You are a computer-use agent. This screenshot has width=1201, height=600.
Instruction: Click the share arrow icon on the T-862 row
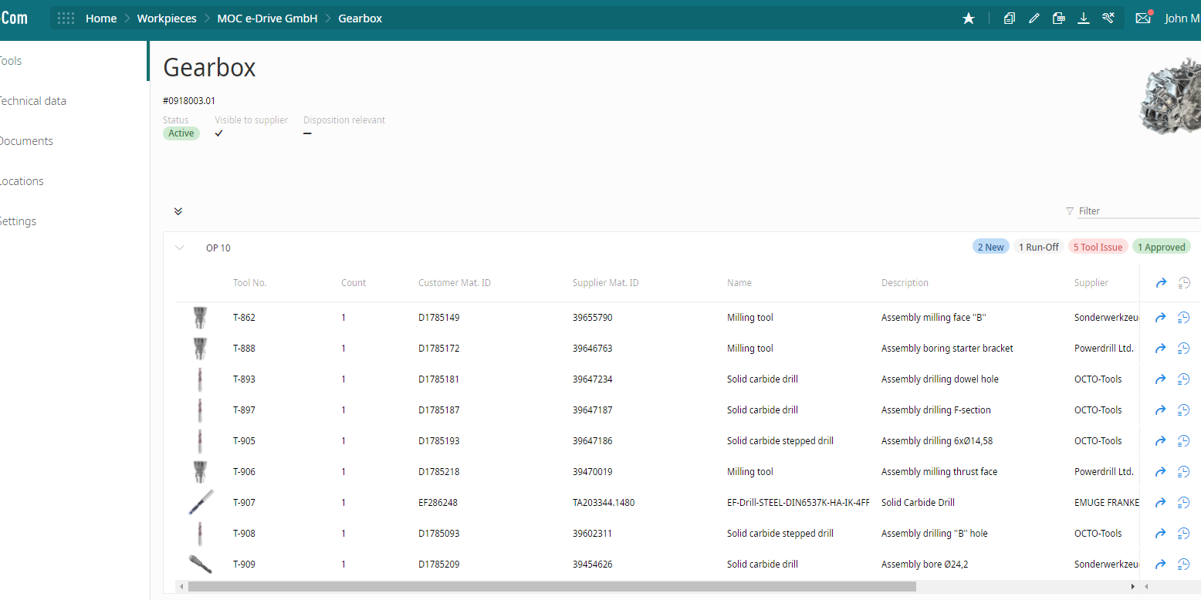pos(1160,317)
